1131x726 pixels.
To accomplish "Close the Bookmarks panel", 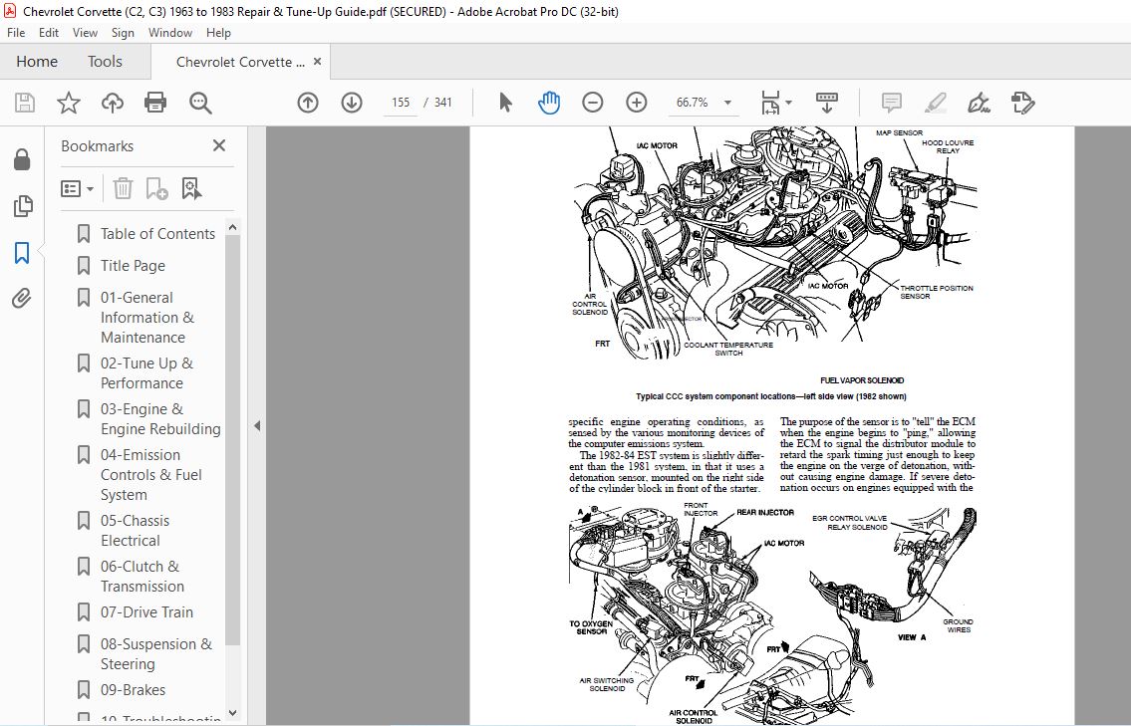I will pos(219,145).
